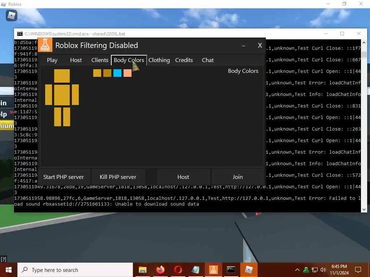Select the cyan blue color swatch
The image size is (370, 277).
point(117,73)
